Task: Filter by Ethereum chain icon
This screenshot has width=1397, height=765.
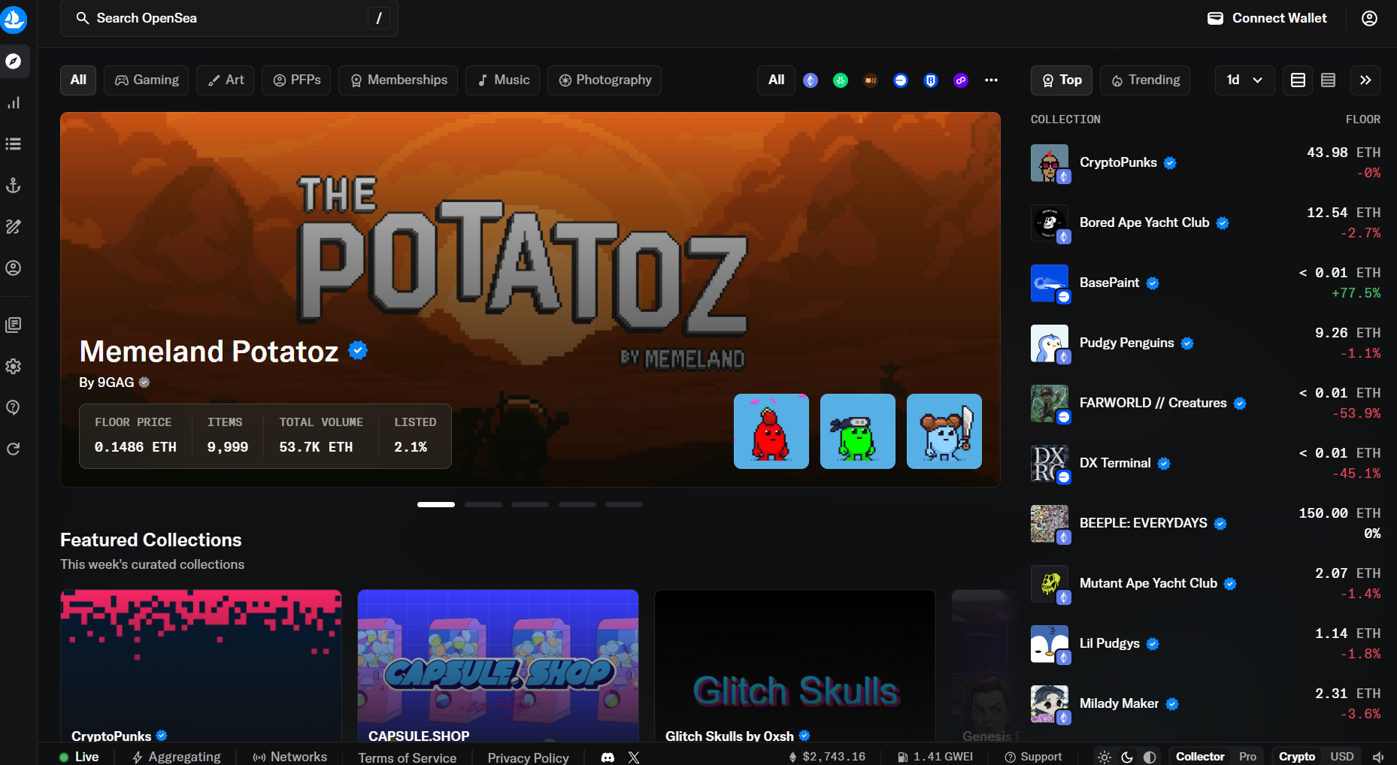Action: click(x=811, y=80)
